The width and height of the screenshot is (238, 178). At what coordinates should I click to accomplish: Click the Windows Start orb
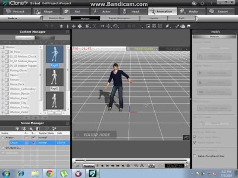click(x=6, y=174)
